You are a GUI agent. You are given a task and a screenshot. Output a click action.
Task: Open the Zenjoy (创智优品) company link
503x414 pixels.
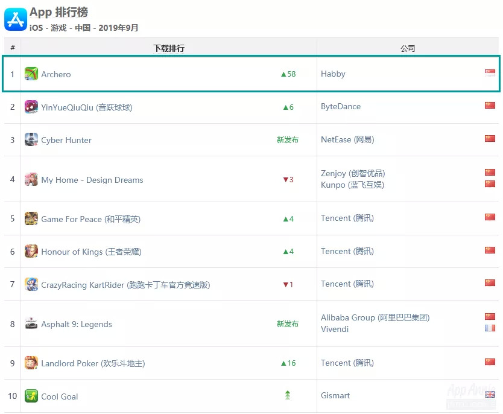tap(353, 173)
